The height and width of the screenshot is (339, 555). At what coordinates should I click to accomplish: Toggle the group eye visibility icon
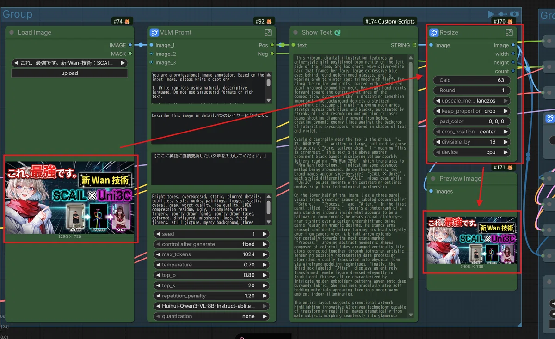[x=513, y=14]
